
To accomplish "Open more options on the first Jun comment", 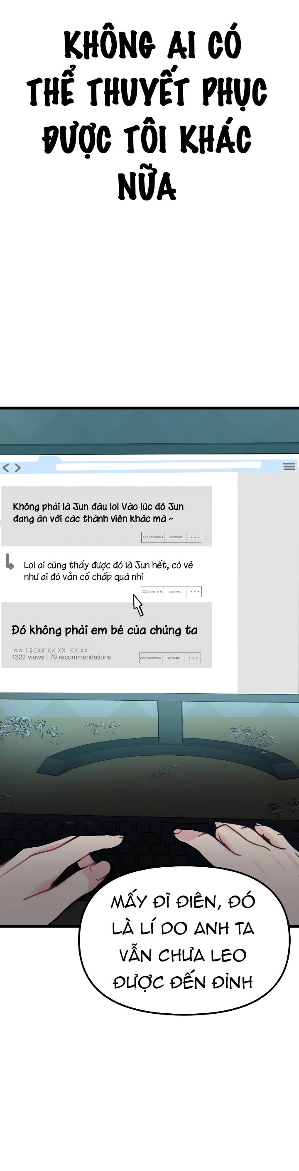I will [x=195, y=537].
